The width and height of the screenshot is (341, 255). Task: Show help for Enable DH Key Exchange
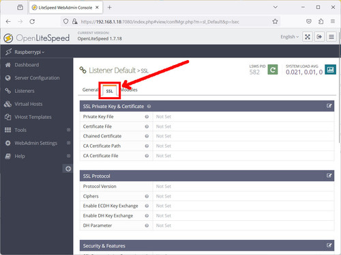point(147,215)
